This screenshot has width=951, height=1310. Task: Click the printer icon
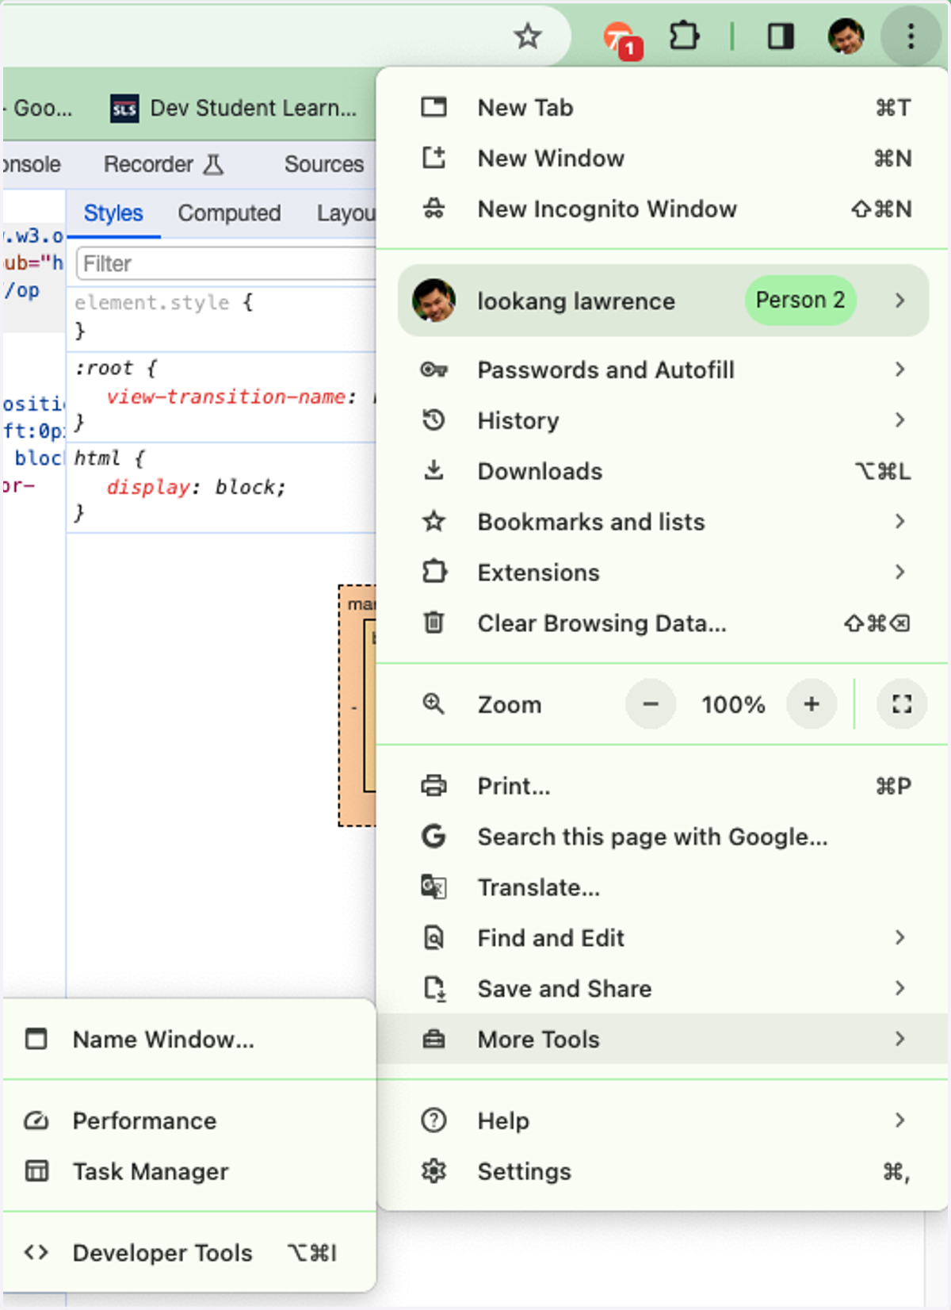433,786
